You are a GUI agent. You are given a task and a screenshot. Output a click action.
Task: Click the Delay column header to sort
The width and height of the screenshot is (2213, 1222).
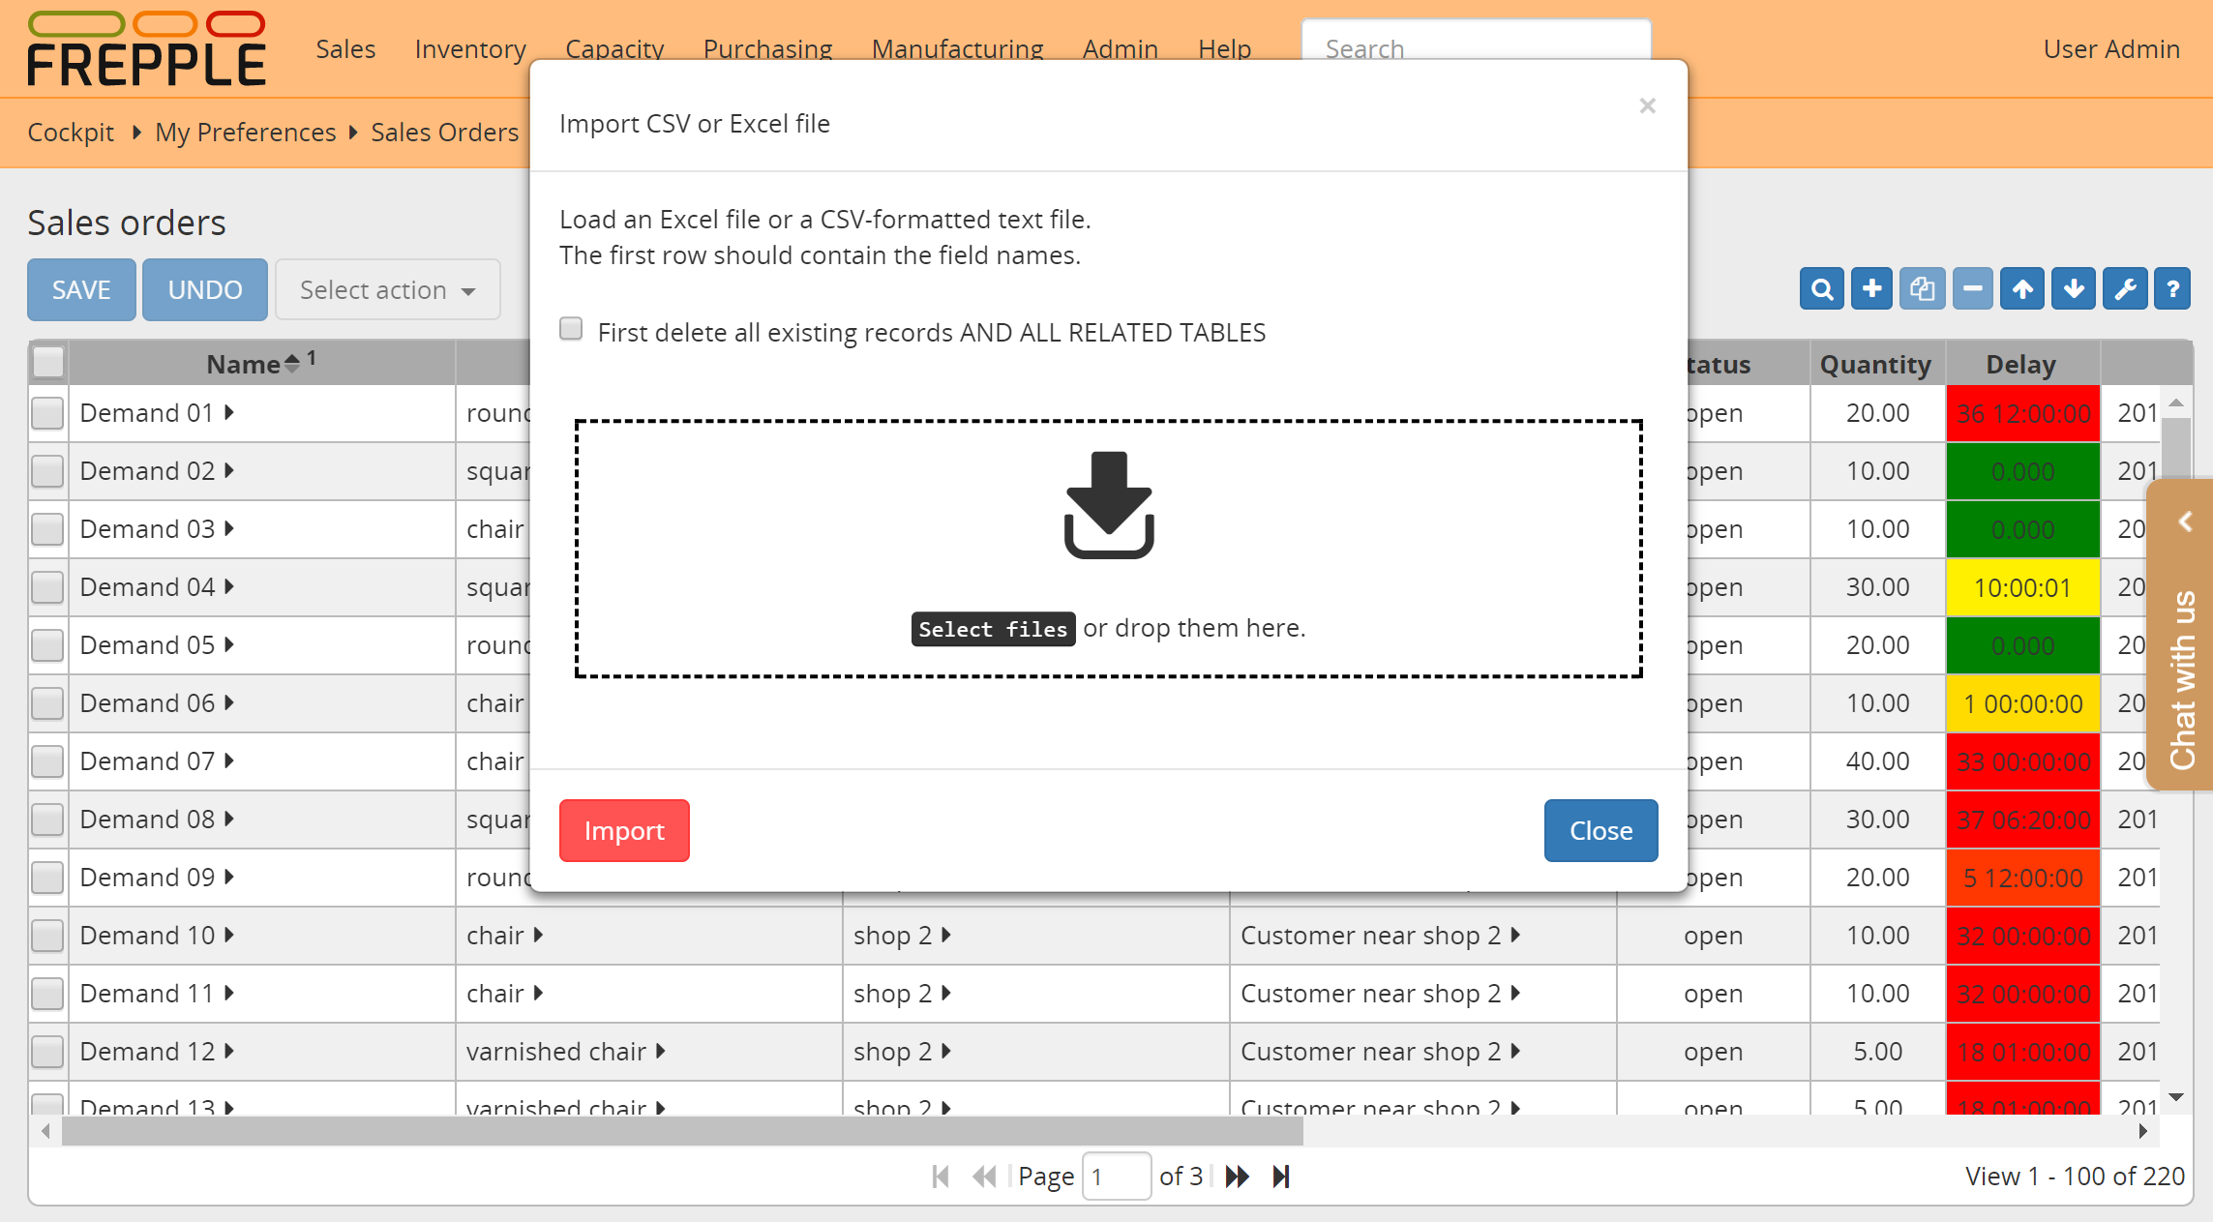pyautogui.click(x=2023, y=363)
